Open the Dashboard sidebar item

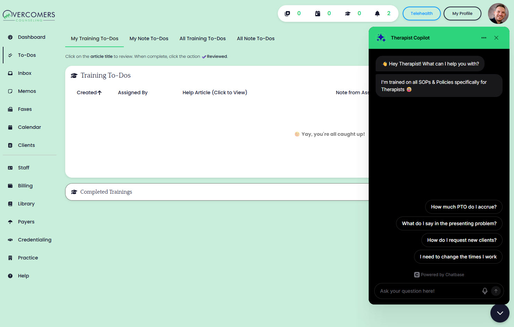pyautogui.click(x=29, y=37)
